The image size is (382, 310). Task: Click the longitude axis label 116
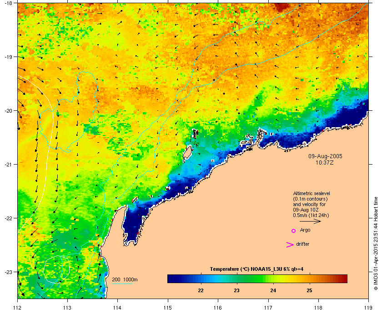[x=218, y=307]
